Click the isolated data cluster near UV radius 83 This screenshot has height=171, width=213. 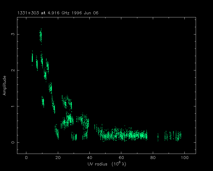(158, 137)
